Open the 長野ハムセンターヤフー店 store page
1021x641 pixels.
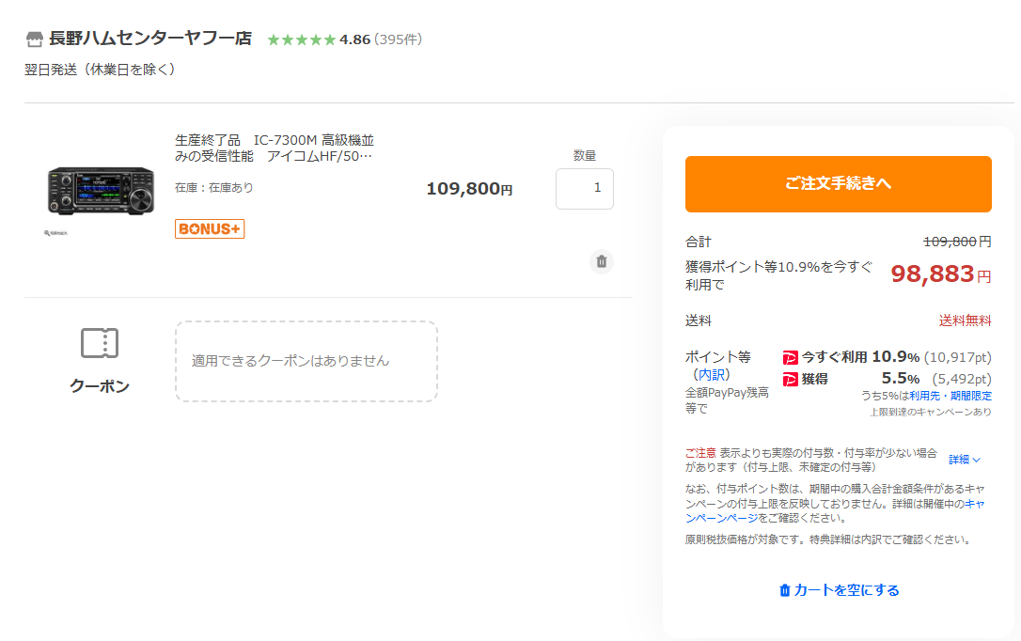(150, 39)
